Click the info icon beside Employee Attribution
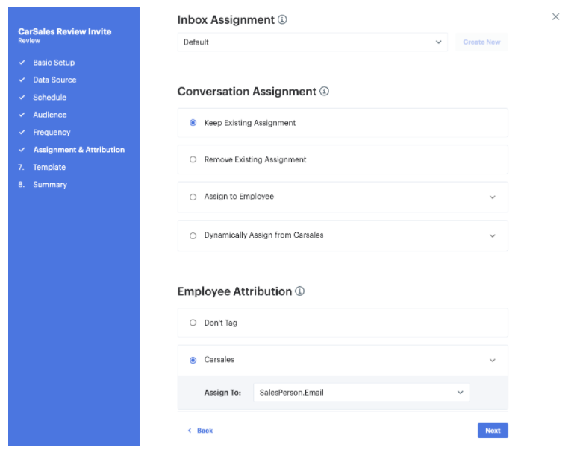The height and width of the screenshot is (456, 577). click(x=299, y=291)
